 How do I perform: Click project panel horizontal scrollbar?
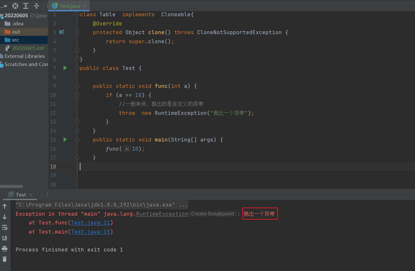pyautogui.click(x=11, y=186)
